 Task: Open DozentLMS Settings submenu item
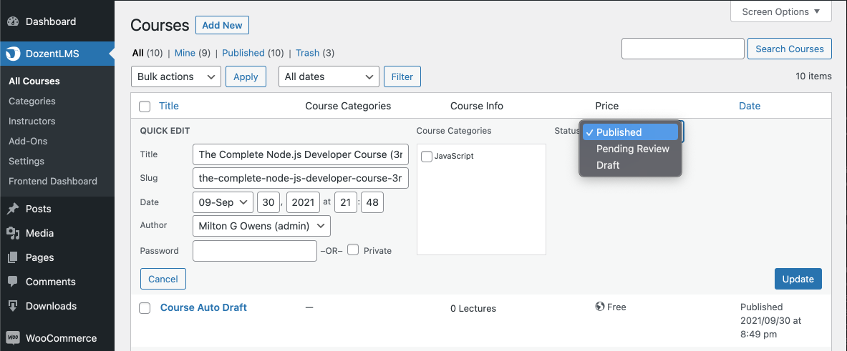point(26,162)
